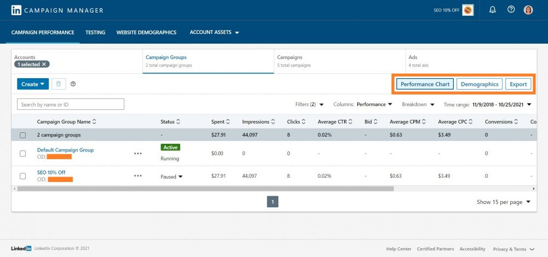Open Website Demographics tab
Viewport: 548px width, 257px height.
pos(146,32)
